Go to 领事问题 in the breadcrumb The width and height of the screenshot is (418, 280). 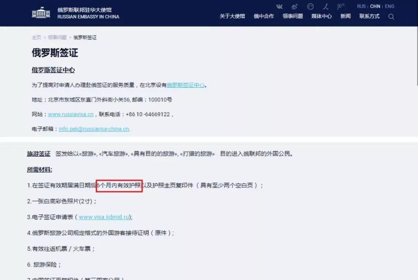click(57, 38)
